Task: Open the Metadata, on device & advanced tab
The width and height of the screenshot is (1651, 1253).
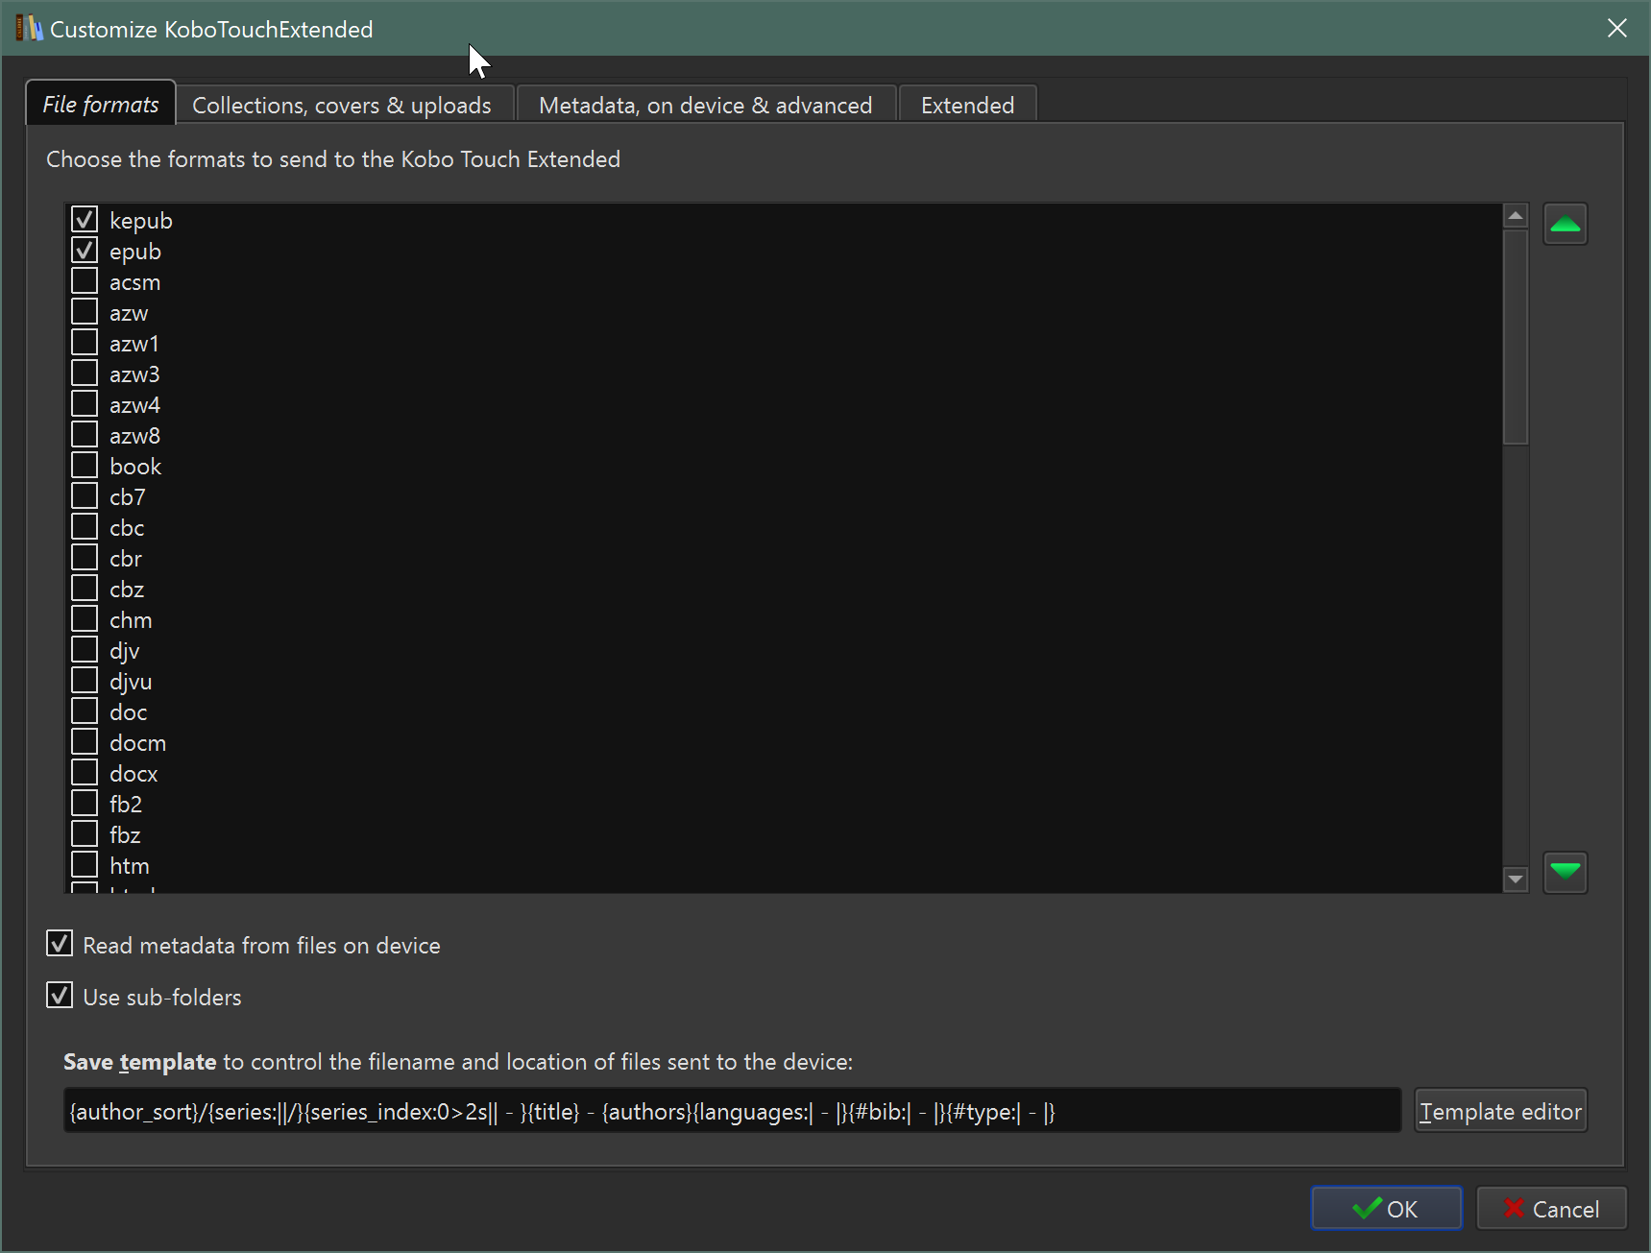Action: 706,105
